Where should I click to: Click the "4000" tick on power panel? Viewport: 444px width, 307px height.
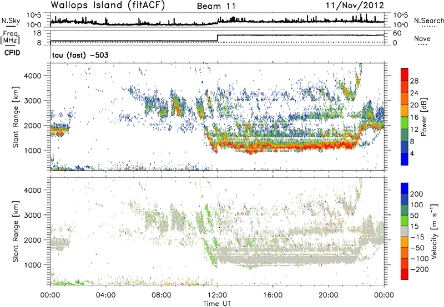pos(33,76)
